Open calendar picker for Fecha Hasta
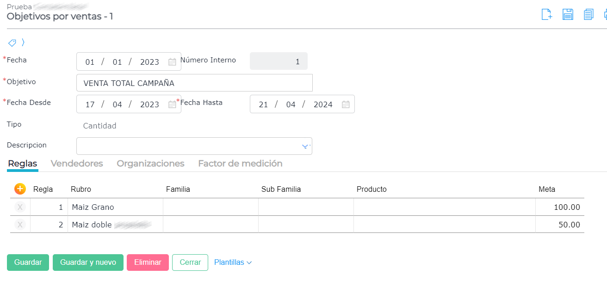The height and width of the screenshot is (281, 607). coord(346,104)
